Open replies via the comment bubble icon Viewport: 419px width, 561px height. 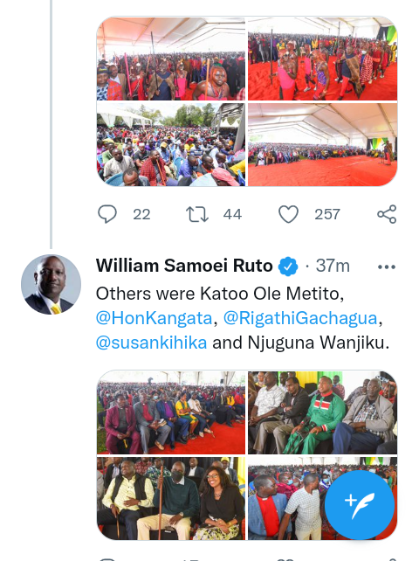coord(107,214)
